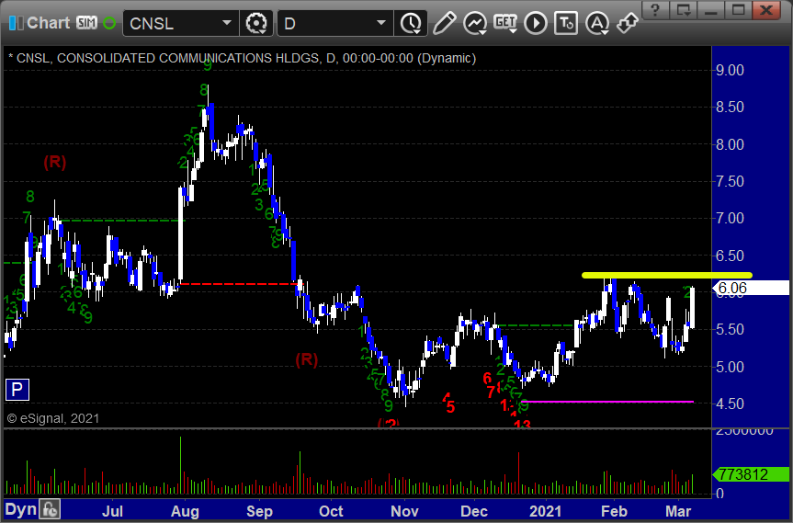
Task: Click the chart window icon beside Chart title
Action: 16,23
